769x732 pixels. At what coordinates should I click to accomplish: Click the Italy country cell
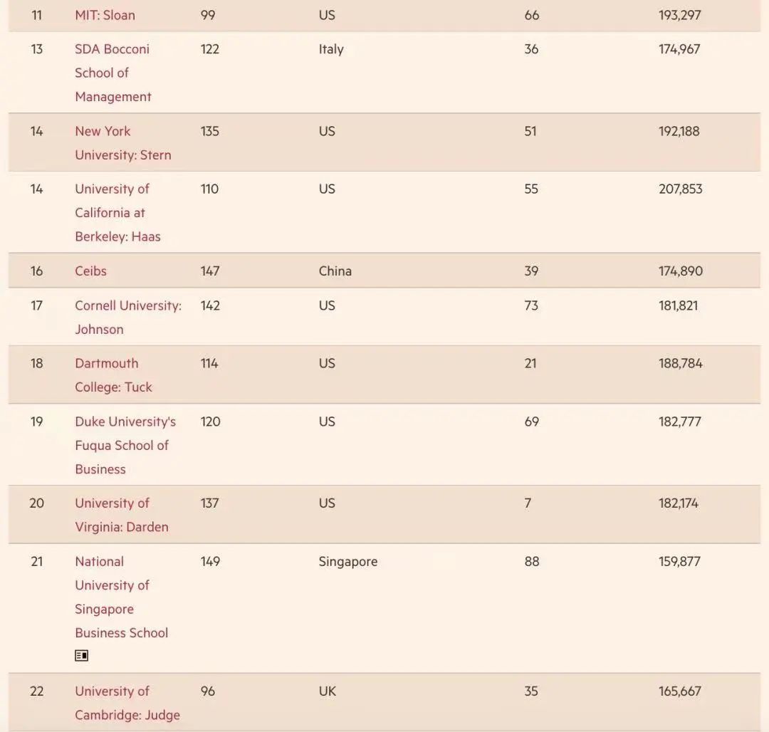click(331, 49)
